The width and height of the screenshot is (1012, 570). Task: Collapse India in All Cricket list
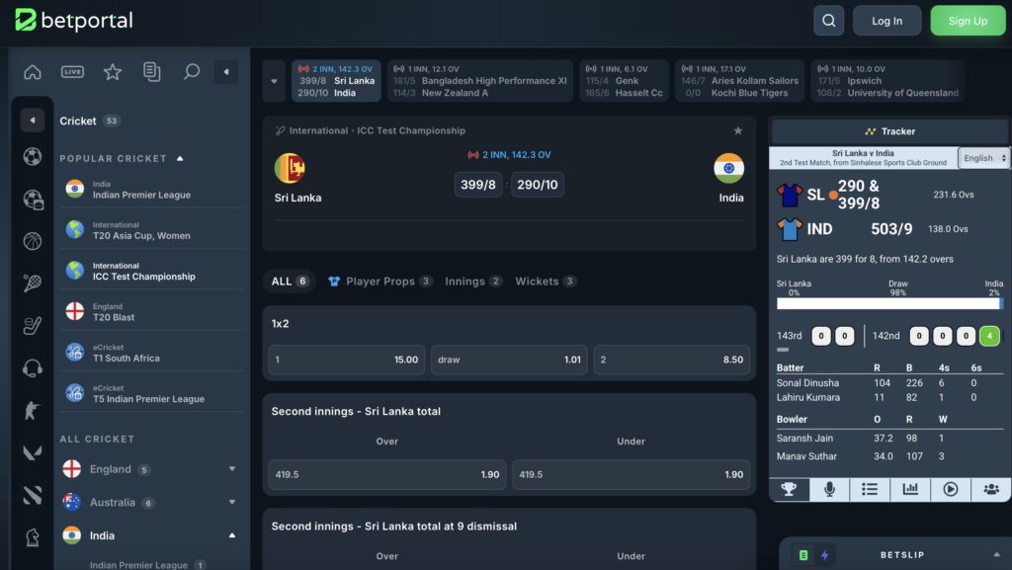click(231, 535)
